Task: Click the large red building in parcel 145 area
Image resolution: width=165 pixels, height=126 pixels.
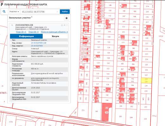Action: coord(106,112)
